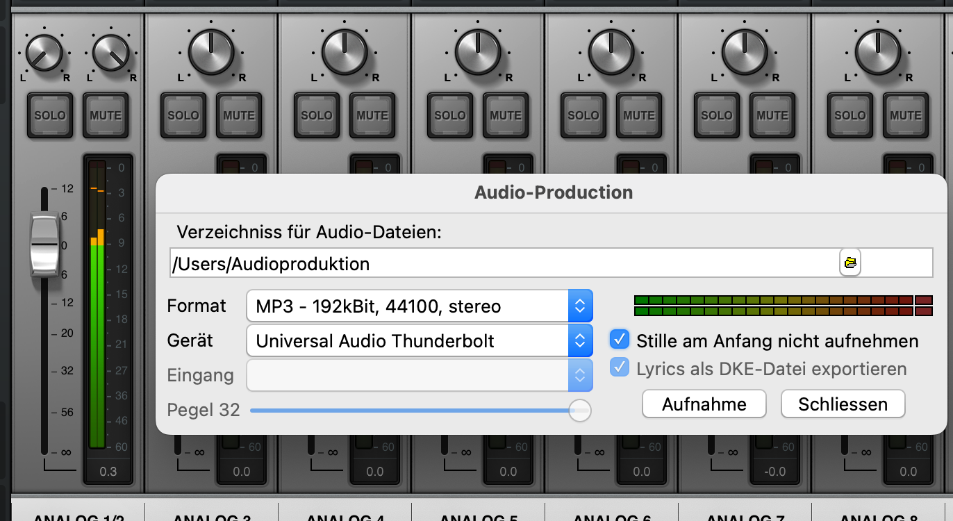953x521 pixels.
Task: Click the Pegel slider handle
Action: pyautogui.click(x=579, y=411)
